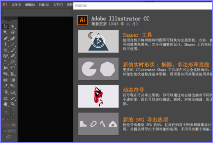Change Screen Mode button at toolbar bottom
This screenshot has width=213, height=143.
coord(9,137)
